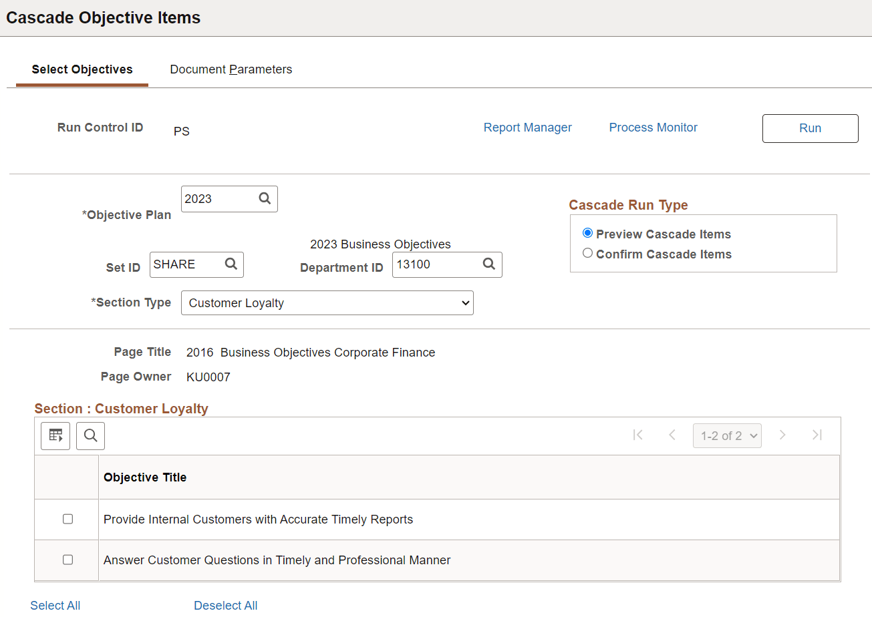Viewport: 872px width, 617px height.
Task: Check Provide Internal Customers objective checkbox
Action: pos(67,519)
